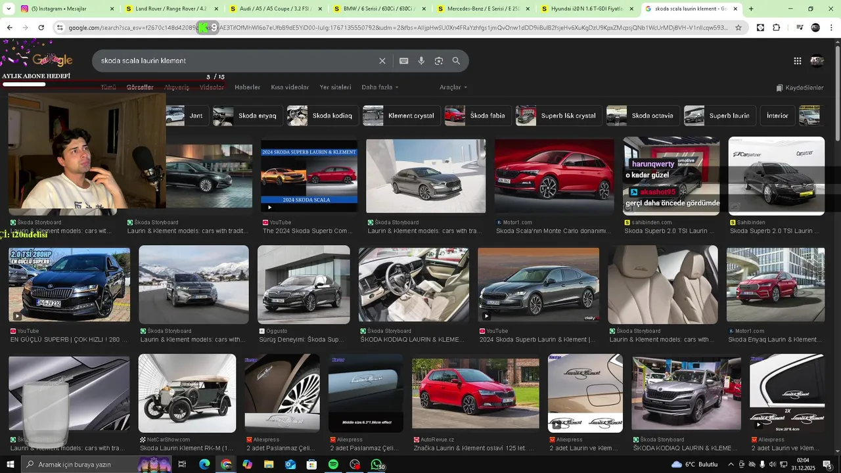Click the Google search text field
The height and width of the screenshot is (473, 841).
click(237, 60)
